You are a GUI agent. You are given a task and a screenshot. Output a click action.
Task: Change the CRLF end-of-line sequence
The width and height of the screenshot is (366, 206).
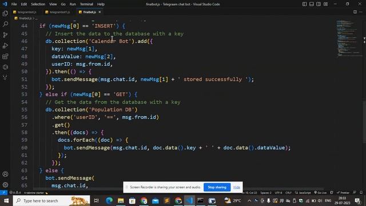point(288,193)
